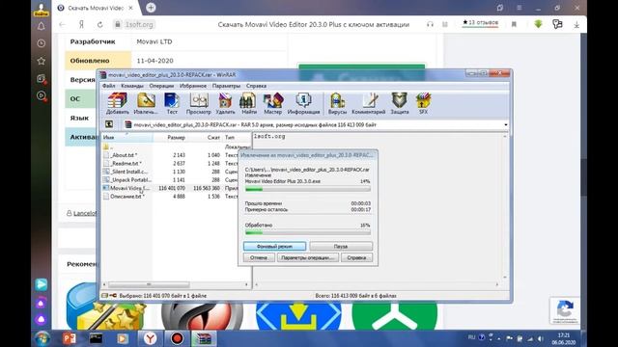
Task: Click the Извлечь (Extract) toolbar icon
Action: 146,103
